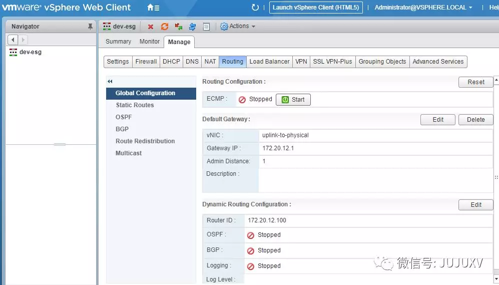Open the home menu icon
Screen dimensions: 499x285
click(153, 8)
